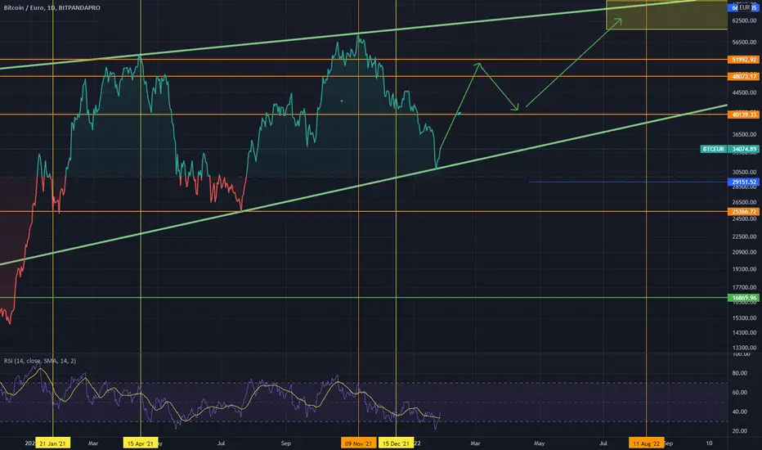Click the BTCEUR 34074.89 current price tag
Image resolution: width=762 pixels, height=450 pixels.
pyautogui.click(x=729, y=149)
